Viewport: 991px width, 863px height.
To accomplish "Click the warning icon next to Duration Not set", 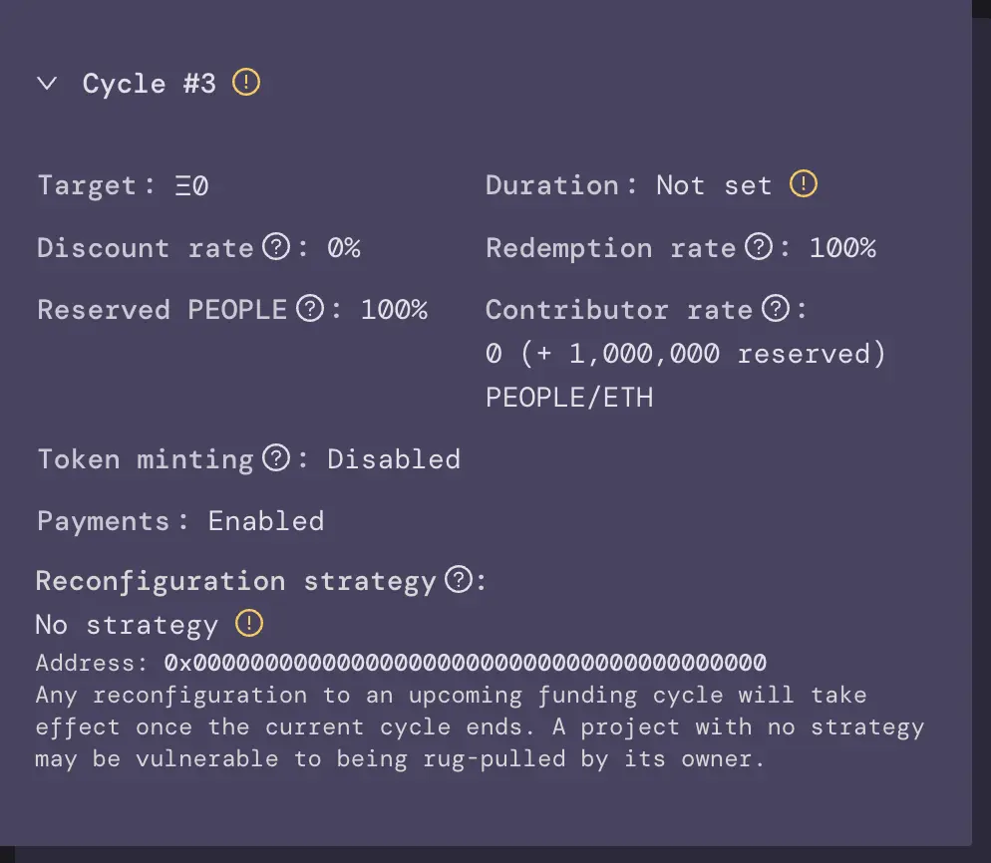I will pos(804,183).
